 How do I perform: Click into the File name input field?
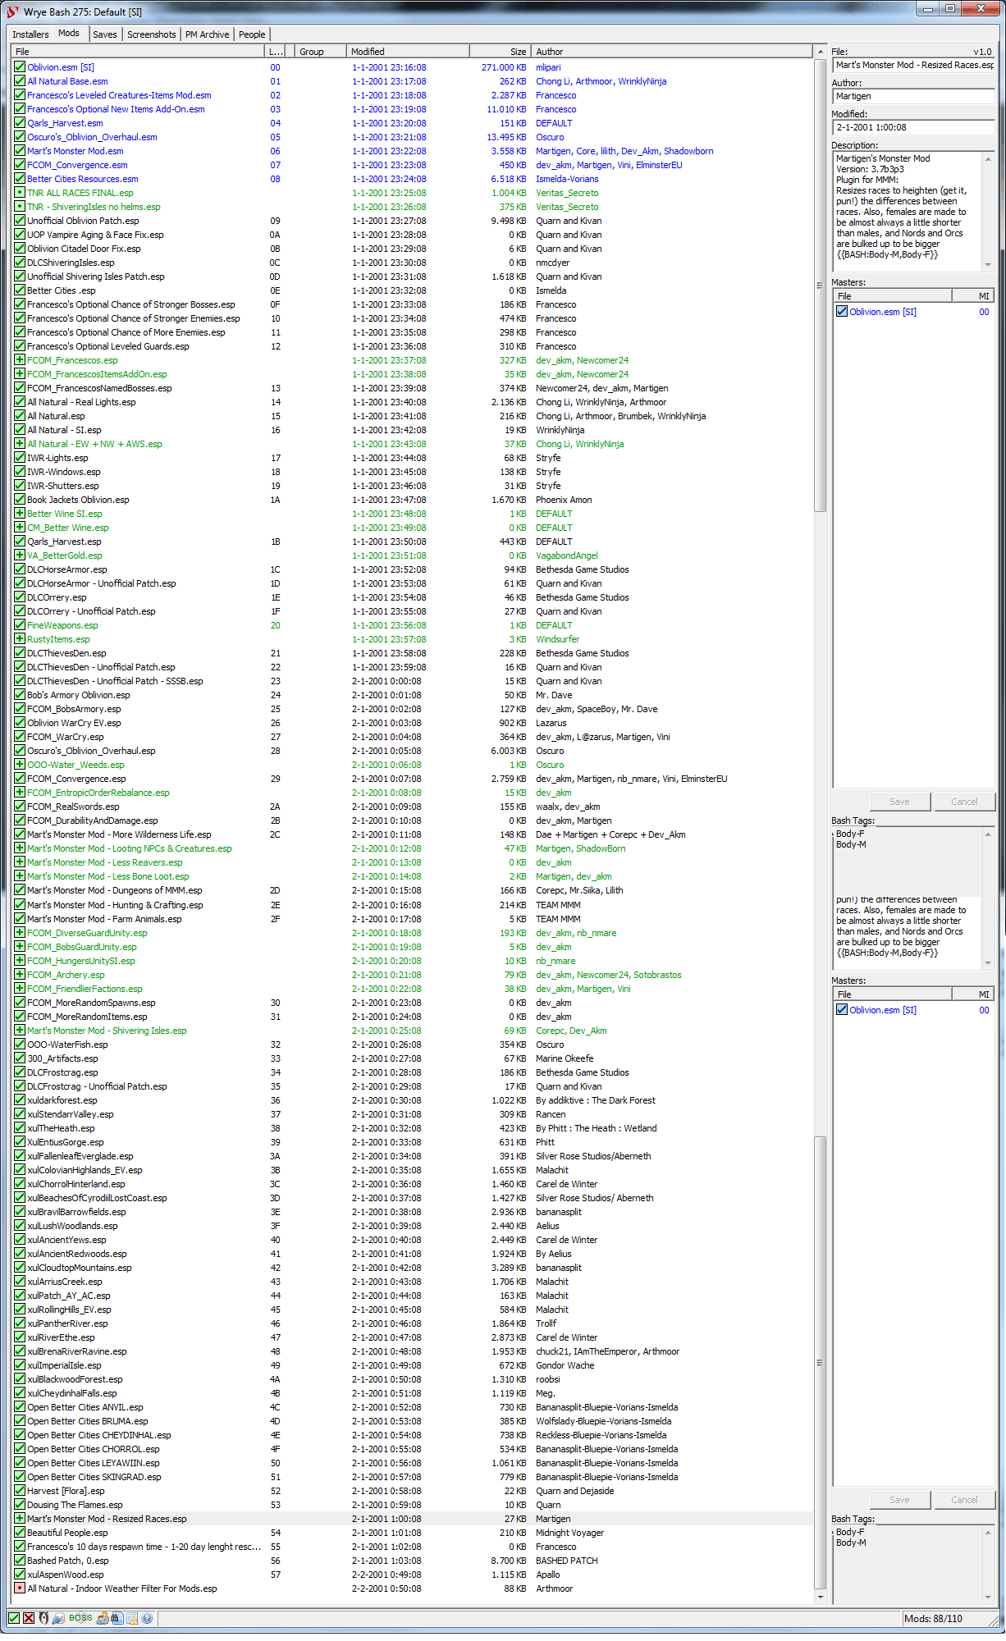click(x=913, y=65)
